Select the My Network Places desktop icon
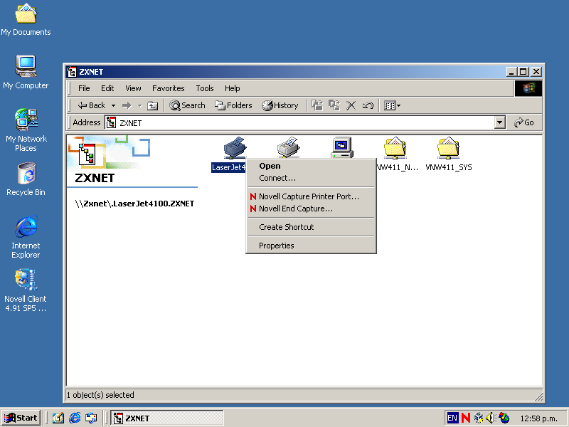This screenshot has height=427, width=569. 26,130
